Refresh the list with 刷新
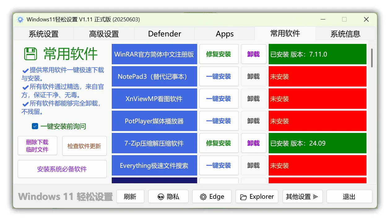390x221 pixels. coord(130,197)
